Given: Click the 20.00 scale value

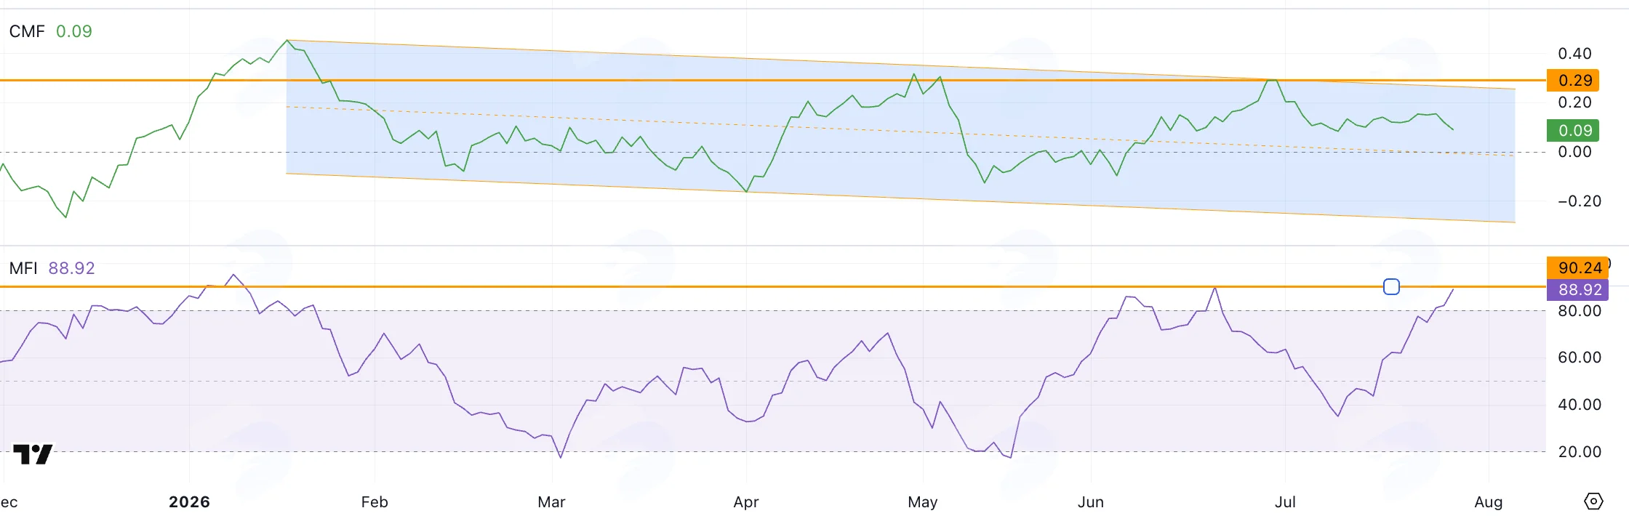Looking at the screenshot, I should (x=1580, y=452).
